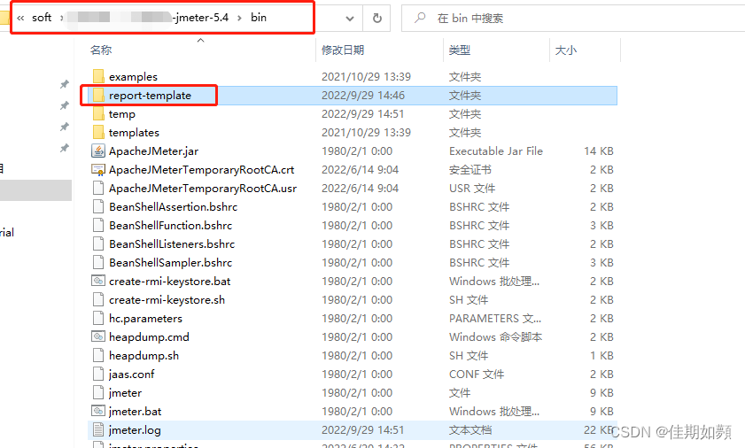Click the jaas.conf file icon
This screenshot has width=745, height=448.
97,374
